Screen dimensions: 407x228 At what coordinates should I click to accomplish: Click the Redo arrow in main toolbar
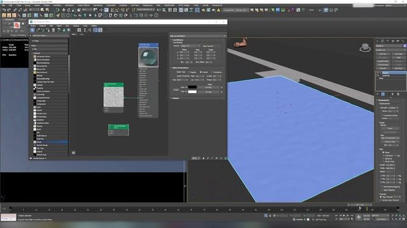coord(9,10)
